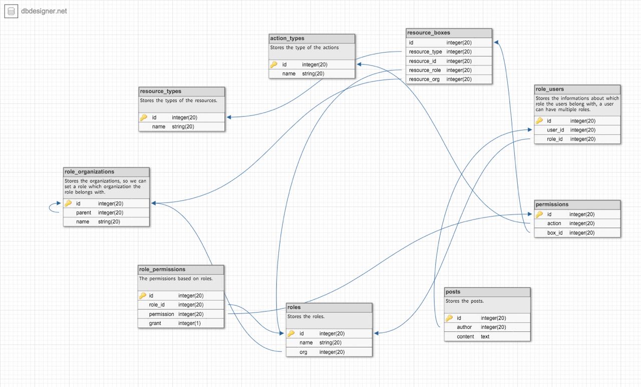The width and height of the screenshot is (641, 387).
Task: Select the resource_types table header
Action: click(182, 91)
